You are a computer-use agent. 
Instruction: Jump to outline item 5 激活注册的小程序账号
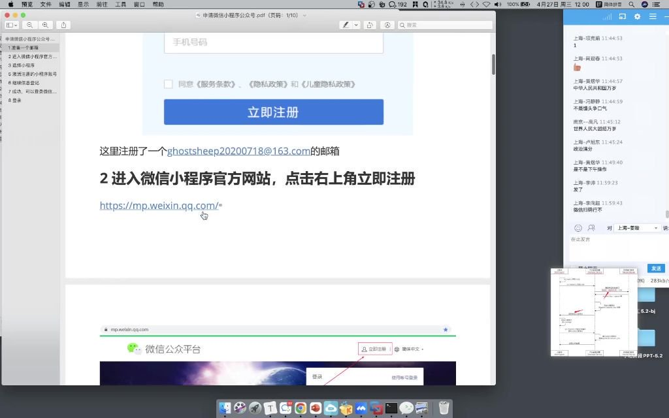pyautogui.click(x=33, y=74)
